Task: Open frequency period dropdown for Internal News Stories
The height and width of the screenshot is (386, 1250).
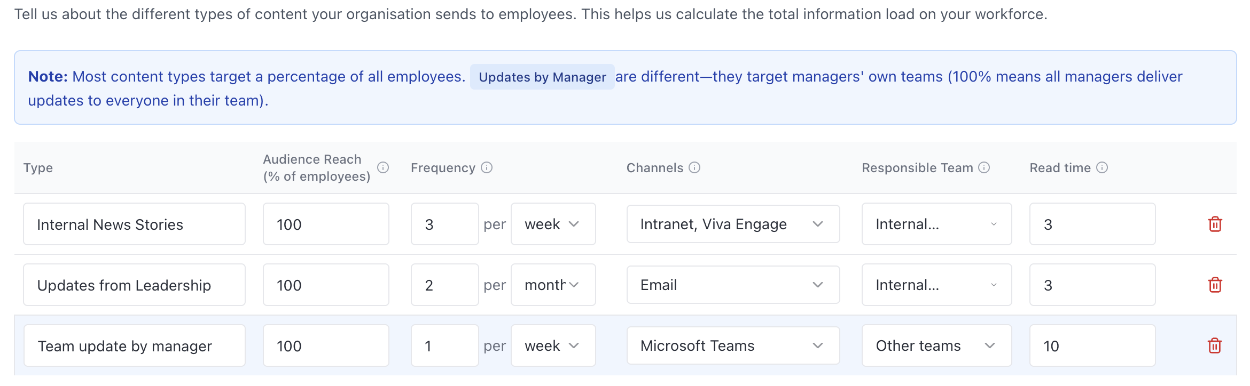Action: tap(553, 224)
